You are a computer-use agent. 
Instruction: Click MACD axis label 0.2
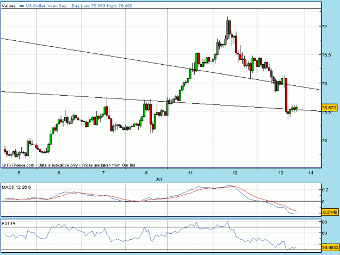[x=325, y=190]
